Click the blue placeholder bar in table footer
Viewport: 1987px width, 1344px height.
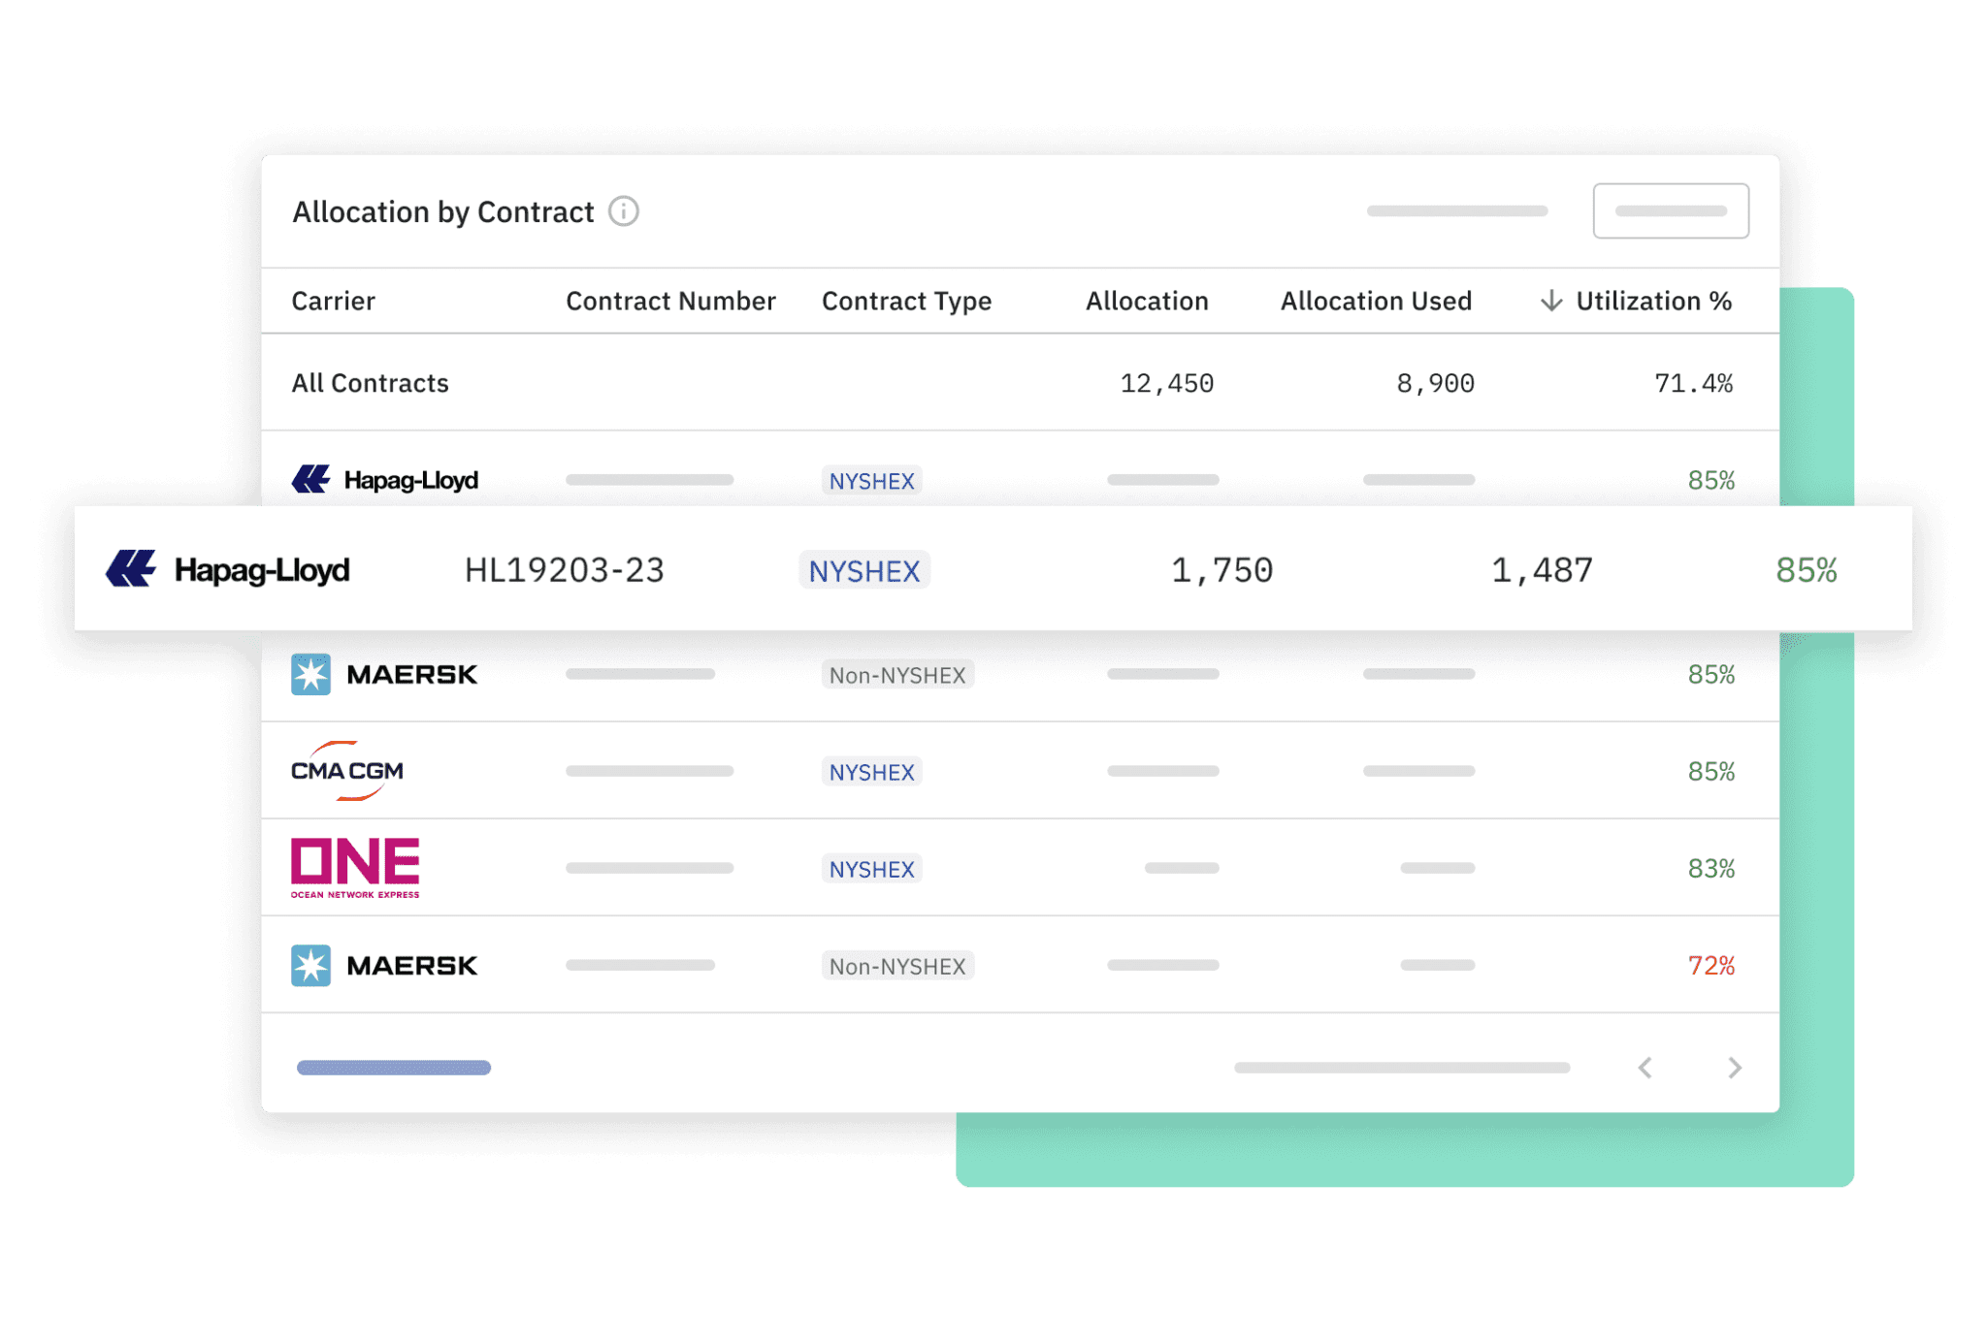(x=394, y=1068)
